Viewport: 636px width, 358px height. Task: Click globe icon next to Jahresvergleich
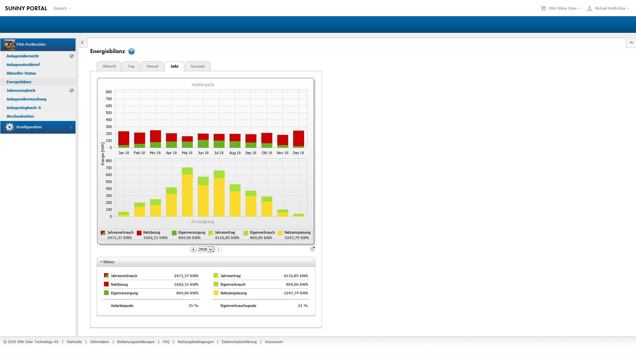pos(72,90)
